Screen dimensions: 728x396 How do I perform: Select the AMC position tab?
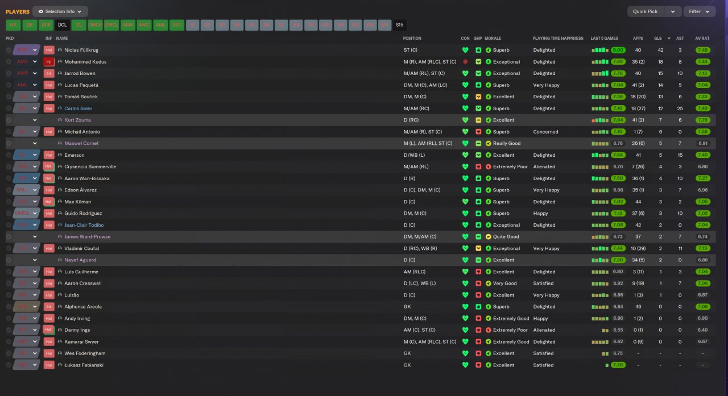pos(144,25)
